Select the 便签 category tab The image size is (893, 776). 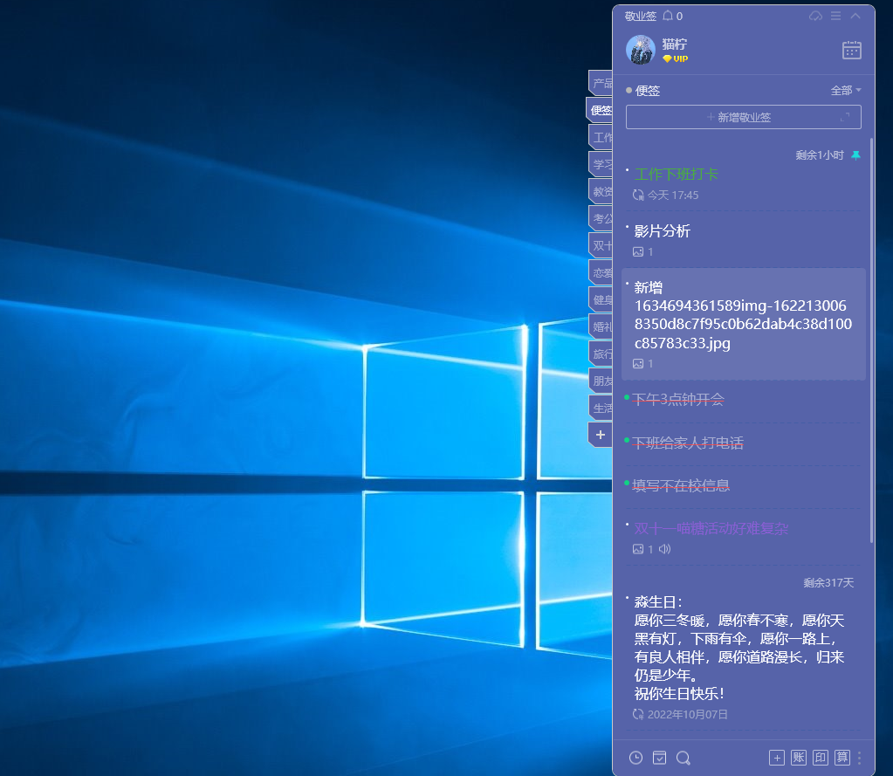click(600, 110)
